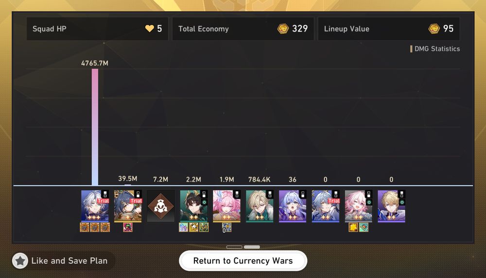Click Return to Currency Wars button

[x=243, y=261]
